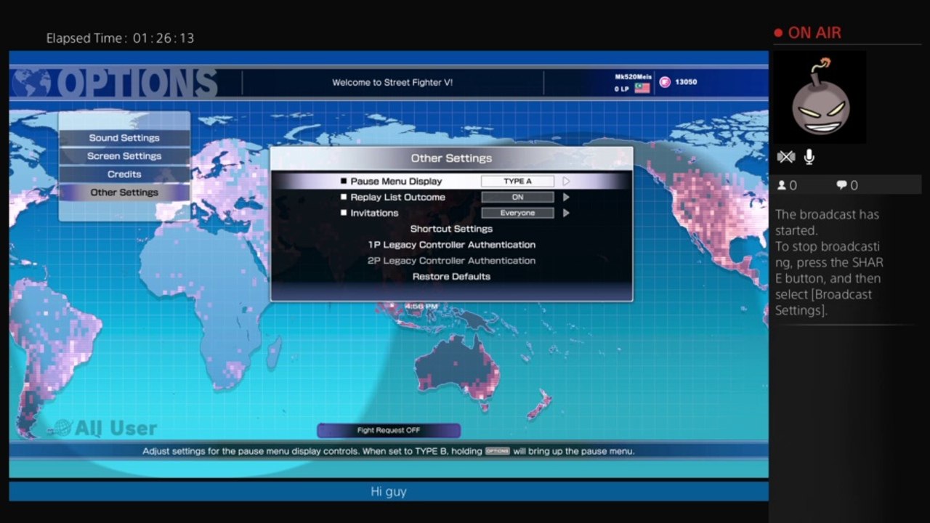Click the OPTIONS button icon in the help text

click(498, 451)
